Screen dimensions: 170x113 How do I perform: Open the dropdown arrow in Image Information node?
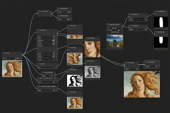point(54,76)
